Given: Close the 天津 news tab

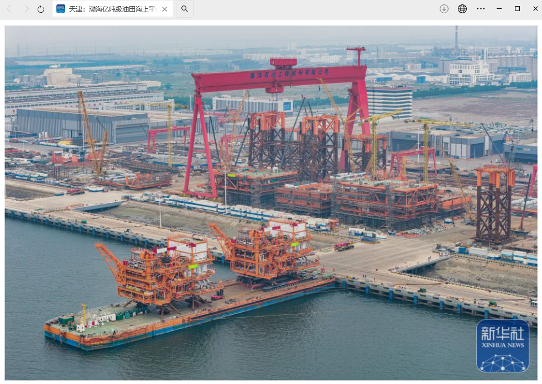Looking at the screenshot, I should pyautogui.click(x=164, y=9).
